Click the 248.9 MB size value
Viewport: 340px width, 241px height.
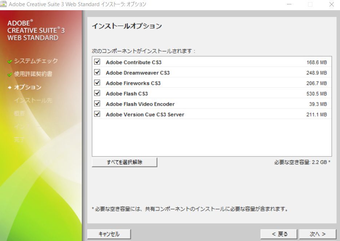(317, 73)
